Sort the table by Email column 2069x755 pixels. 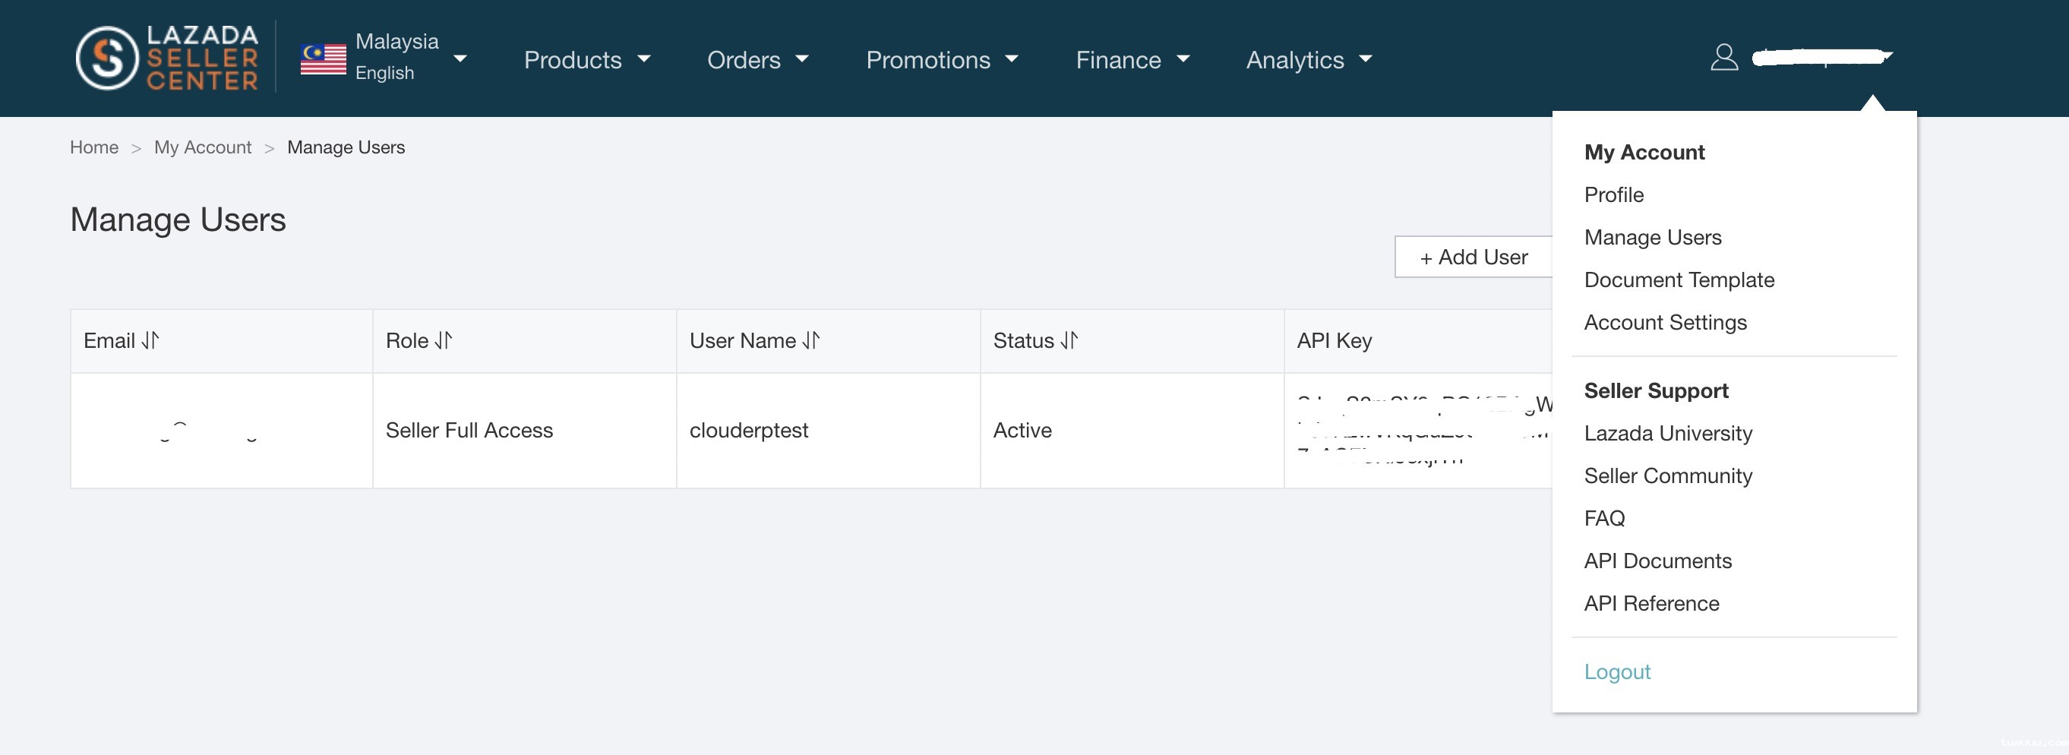150,340
